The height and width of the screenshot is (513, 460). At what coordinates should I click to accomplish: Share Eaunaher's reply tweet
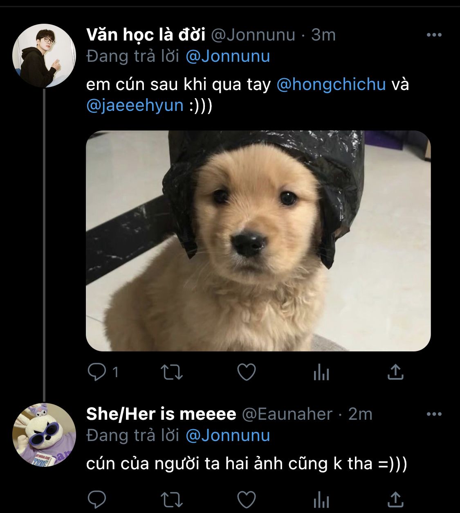tap(395, 500)
